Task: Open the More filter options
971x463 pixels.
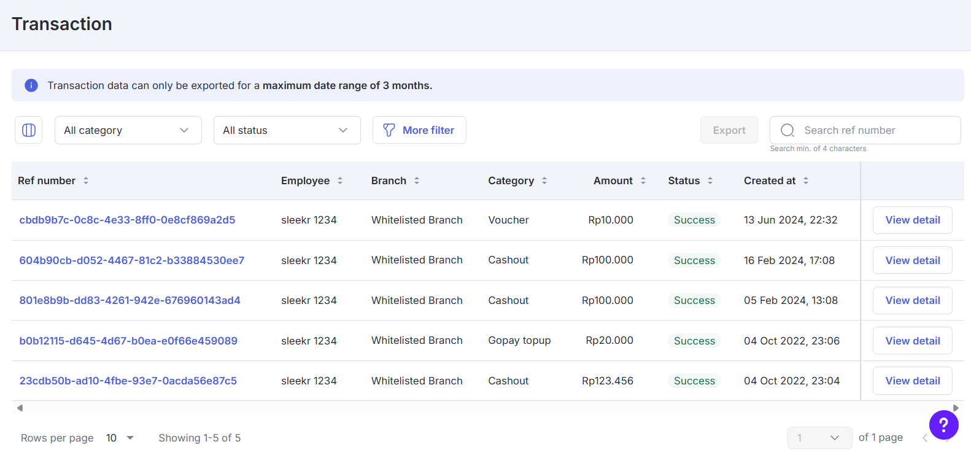Action: (x=419, y=130)
